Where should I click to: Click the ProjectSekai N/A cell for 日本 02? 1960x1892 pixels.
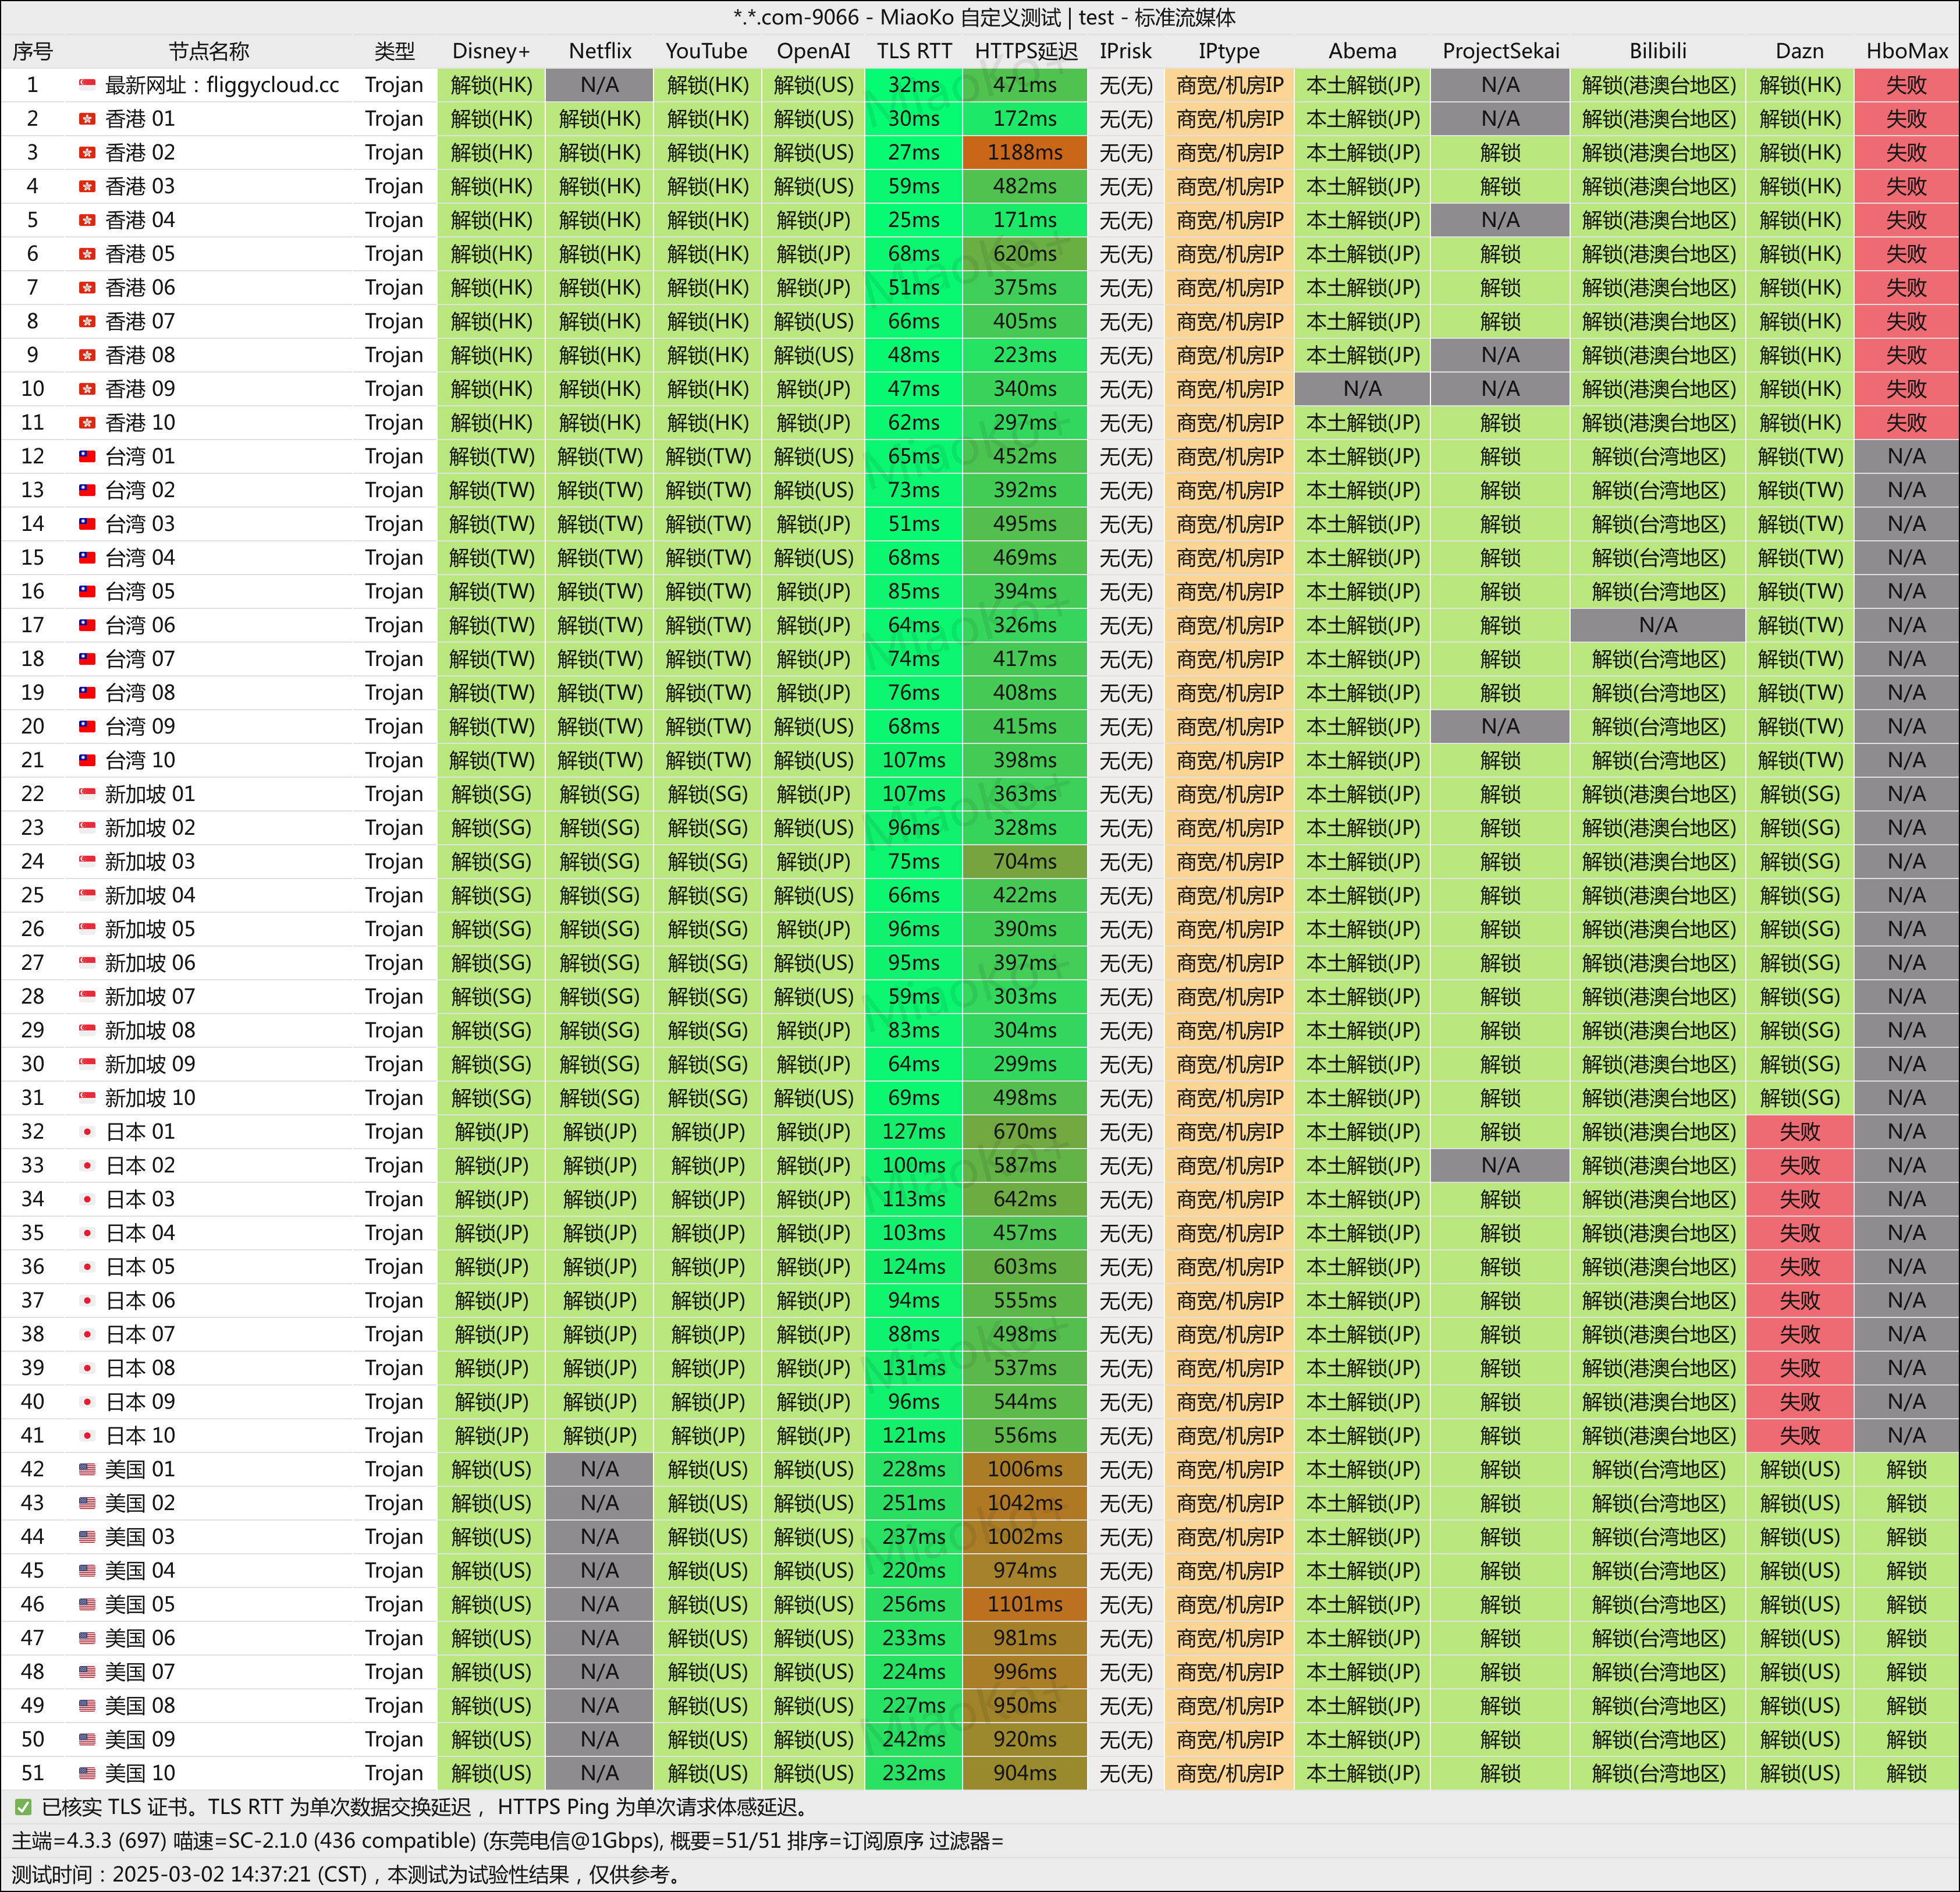1500,1165
